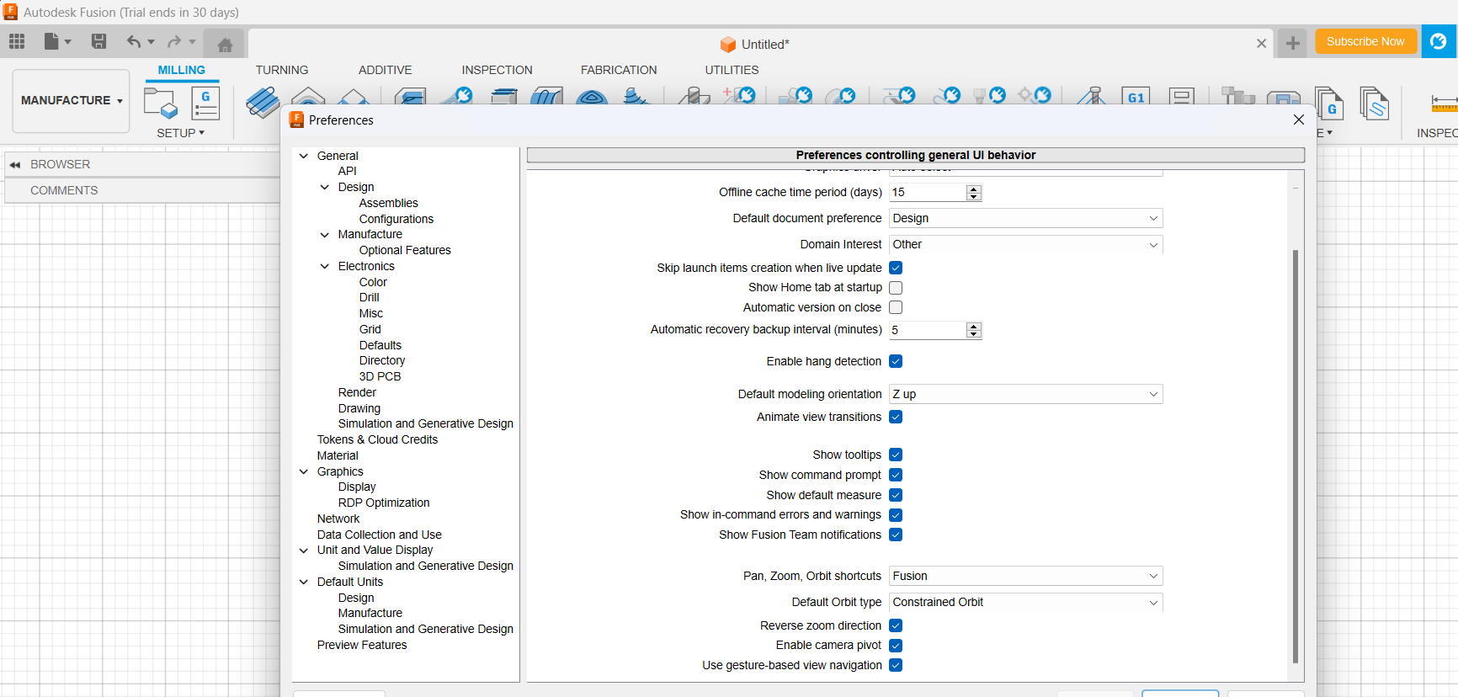The height and width of the screenshot is (697, 1458).
Task: Open Default modeling orientation dropdown
Action: (1025, 394)
